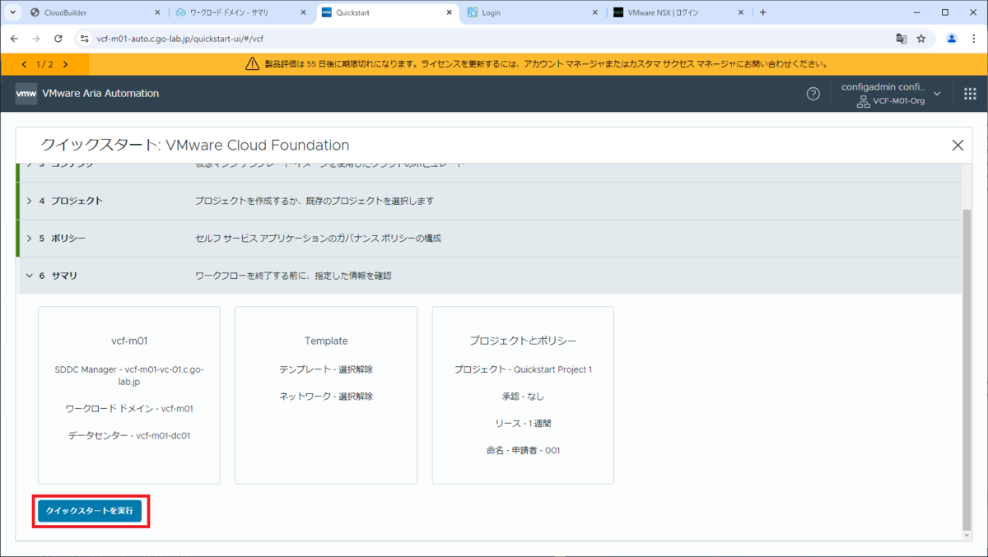Click the VMware Aria Automation title

100,94
